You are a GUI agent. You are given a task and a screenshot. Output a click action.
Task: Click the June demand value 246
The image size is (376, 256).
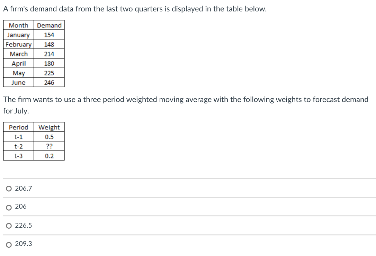point(49,82)
